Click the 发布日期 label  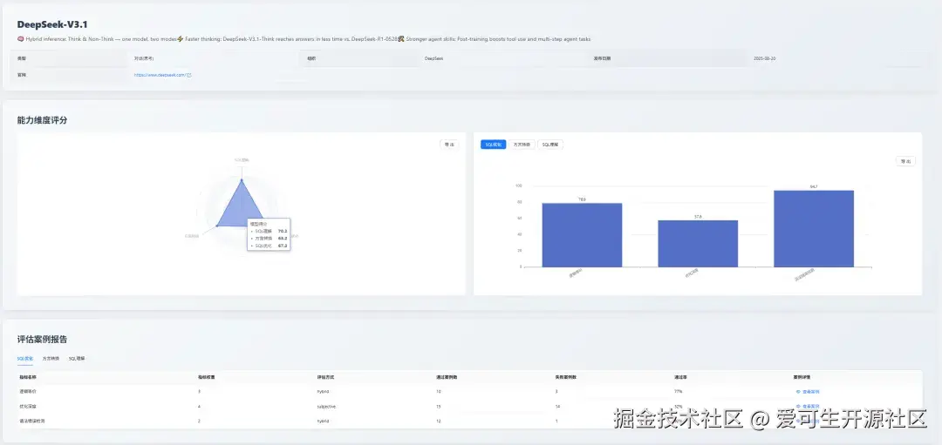[603, 58]
